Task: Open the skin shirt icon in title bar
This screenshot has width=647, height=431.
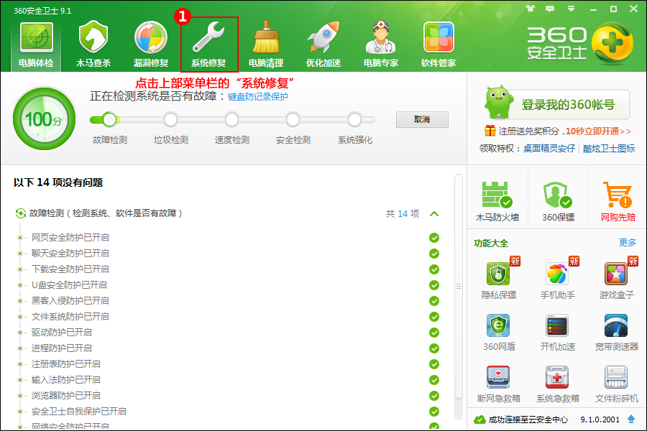Action: click(x=531, y=9)
